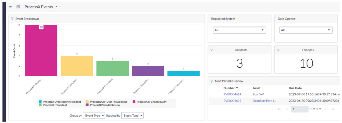Open the Date Opened dropdown

[306, 30]
